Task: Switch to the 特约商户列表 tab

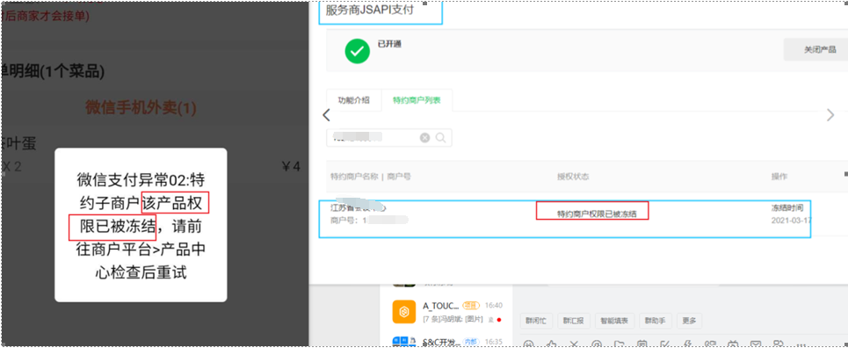Action: [x=417, y=100]
